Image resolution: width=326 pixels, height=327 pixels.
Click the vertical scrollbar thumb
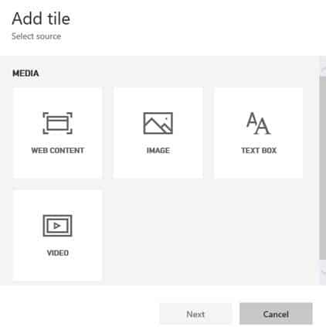pyautogui.click(x=323, y=168)
